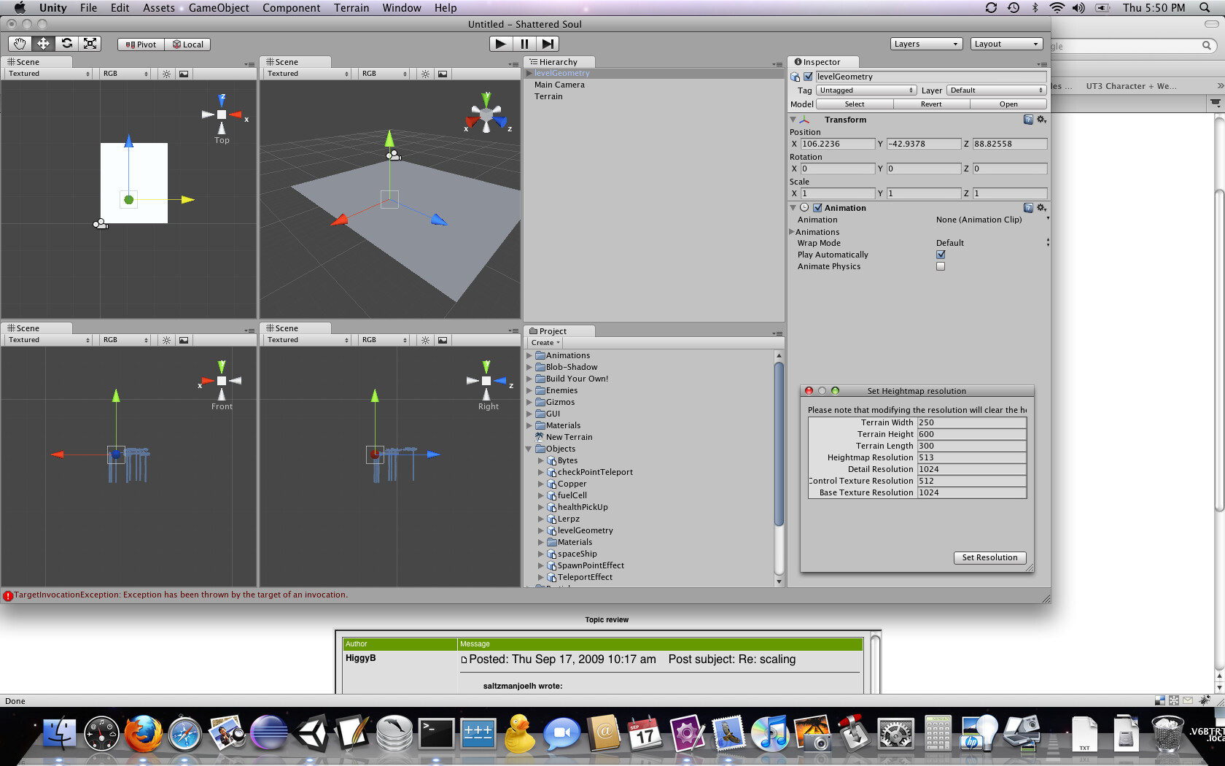Toggle Pivot handle position mode
Viewport: 1225px width, 766px height.
pos(141,45)
